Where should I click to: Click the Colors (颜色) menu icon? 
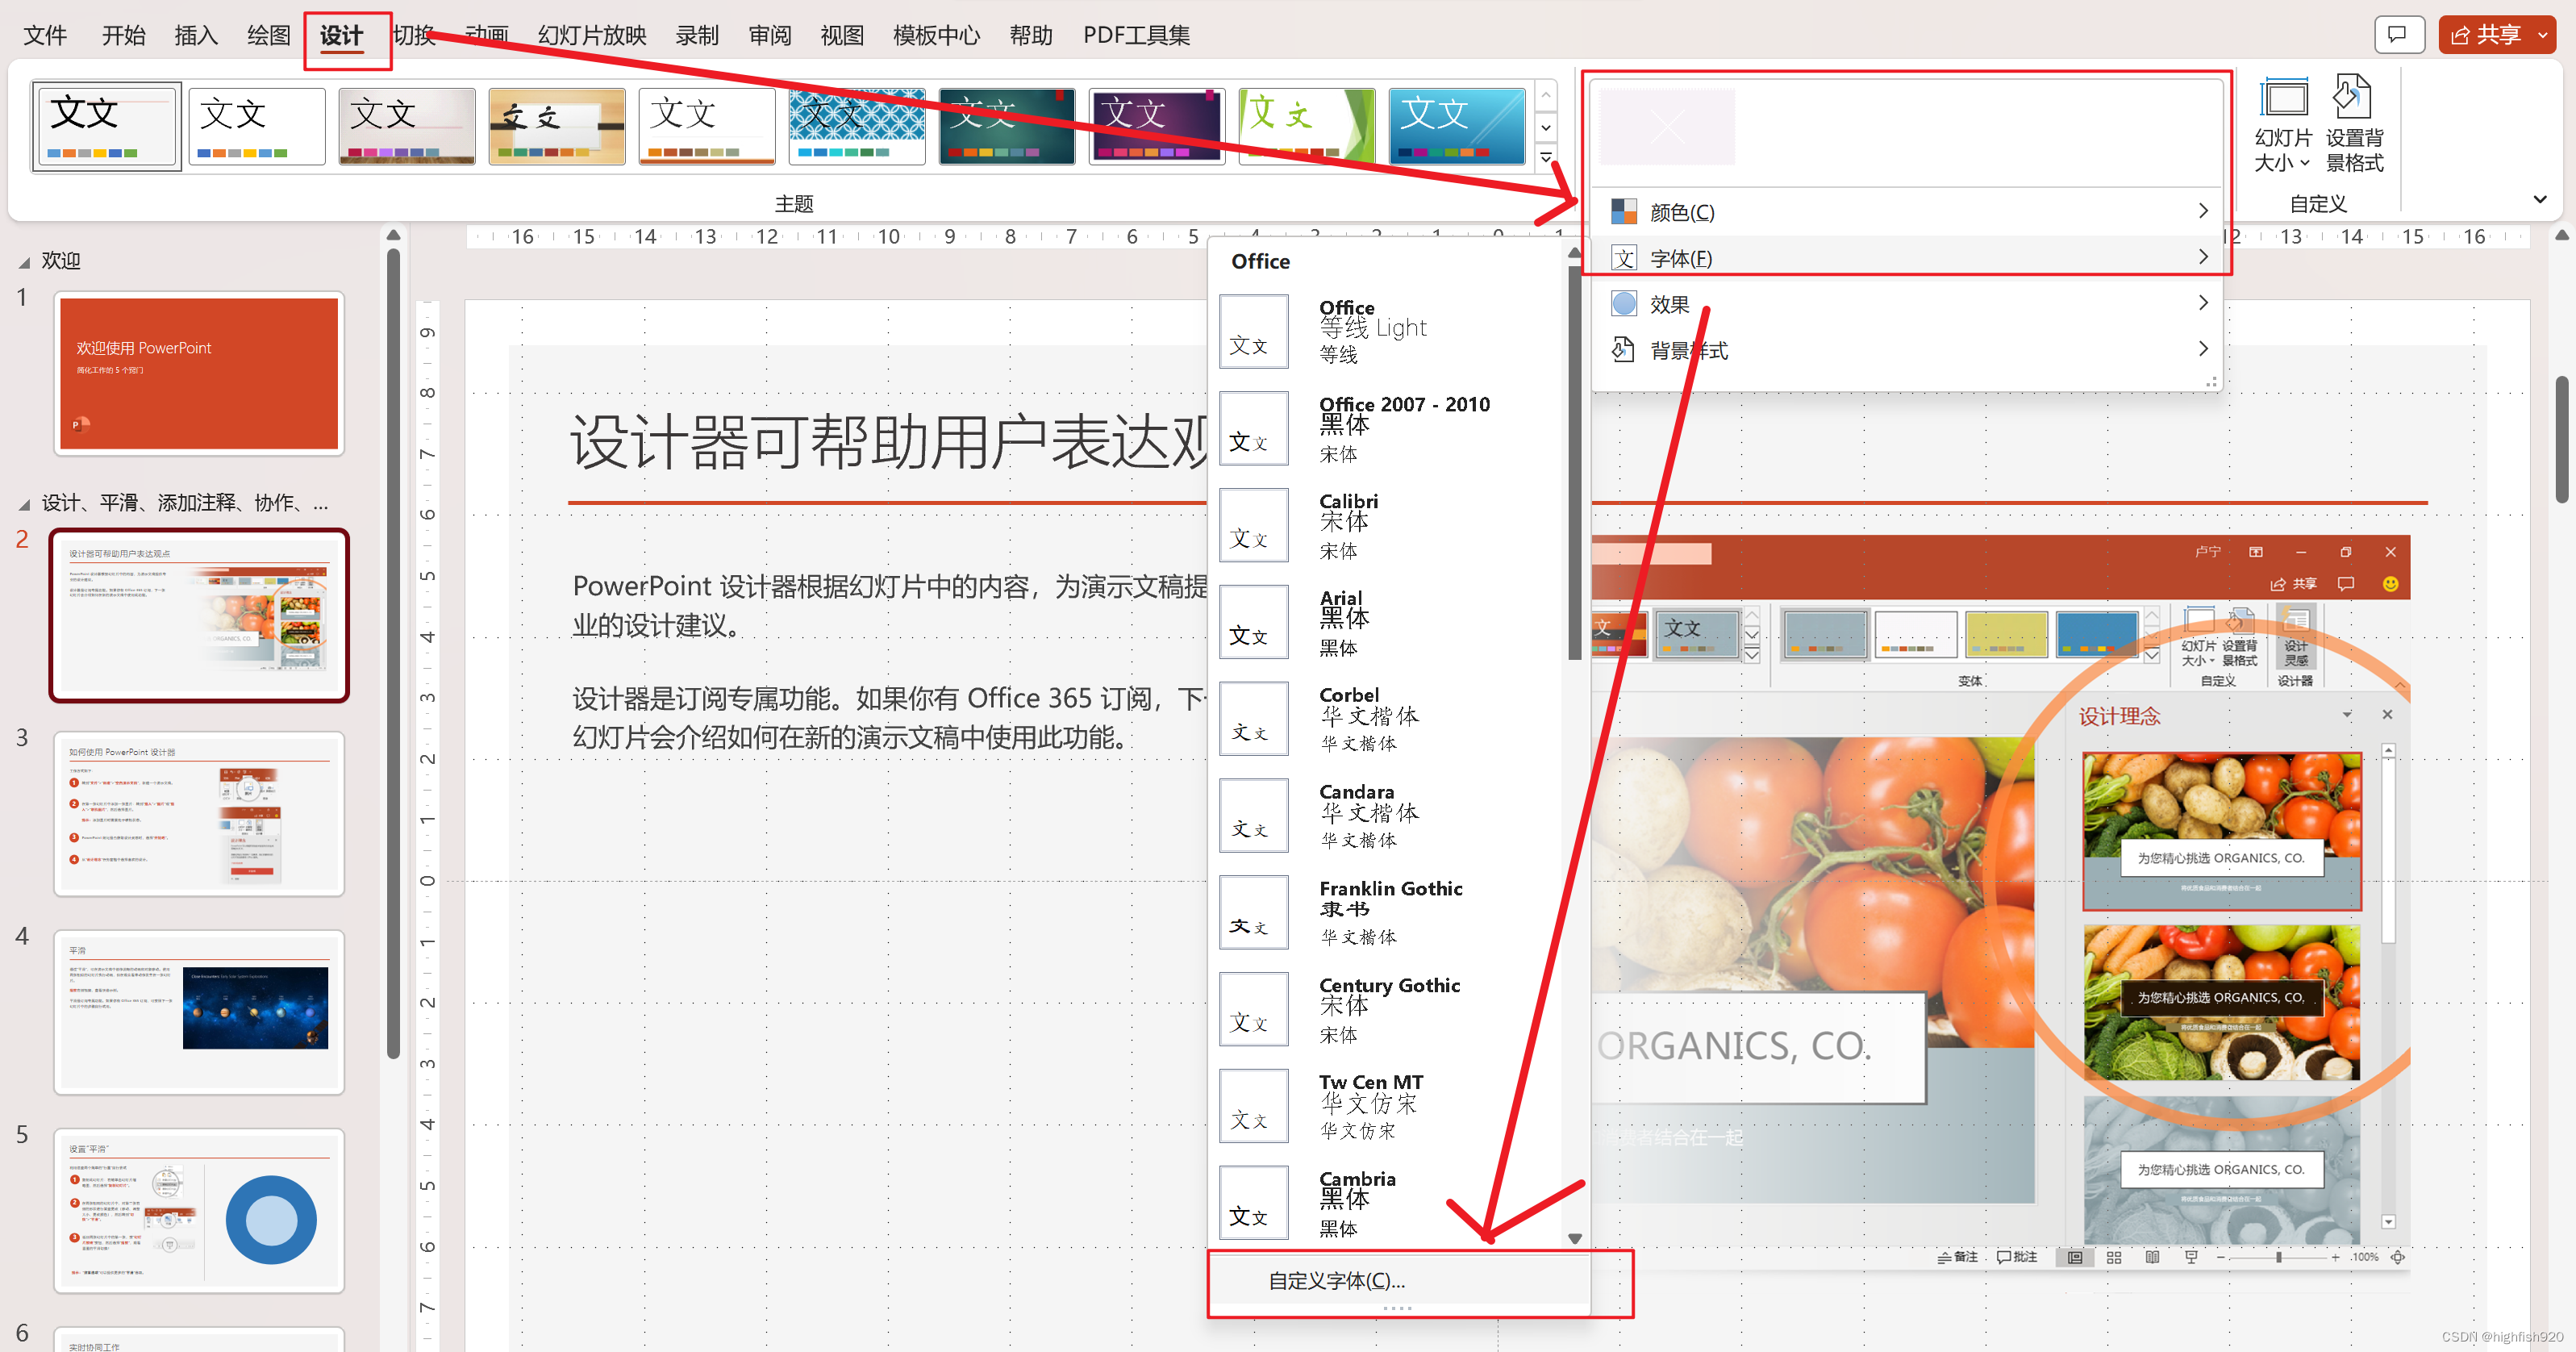1624,212
